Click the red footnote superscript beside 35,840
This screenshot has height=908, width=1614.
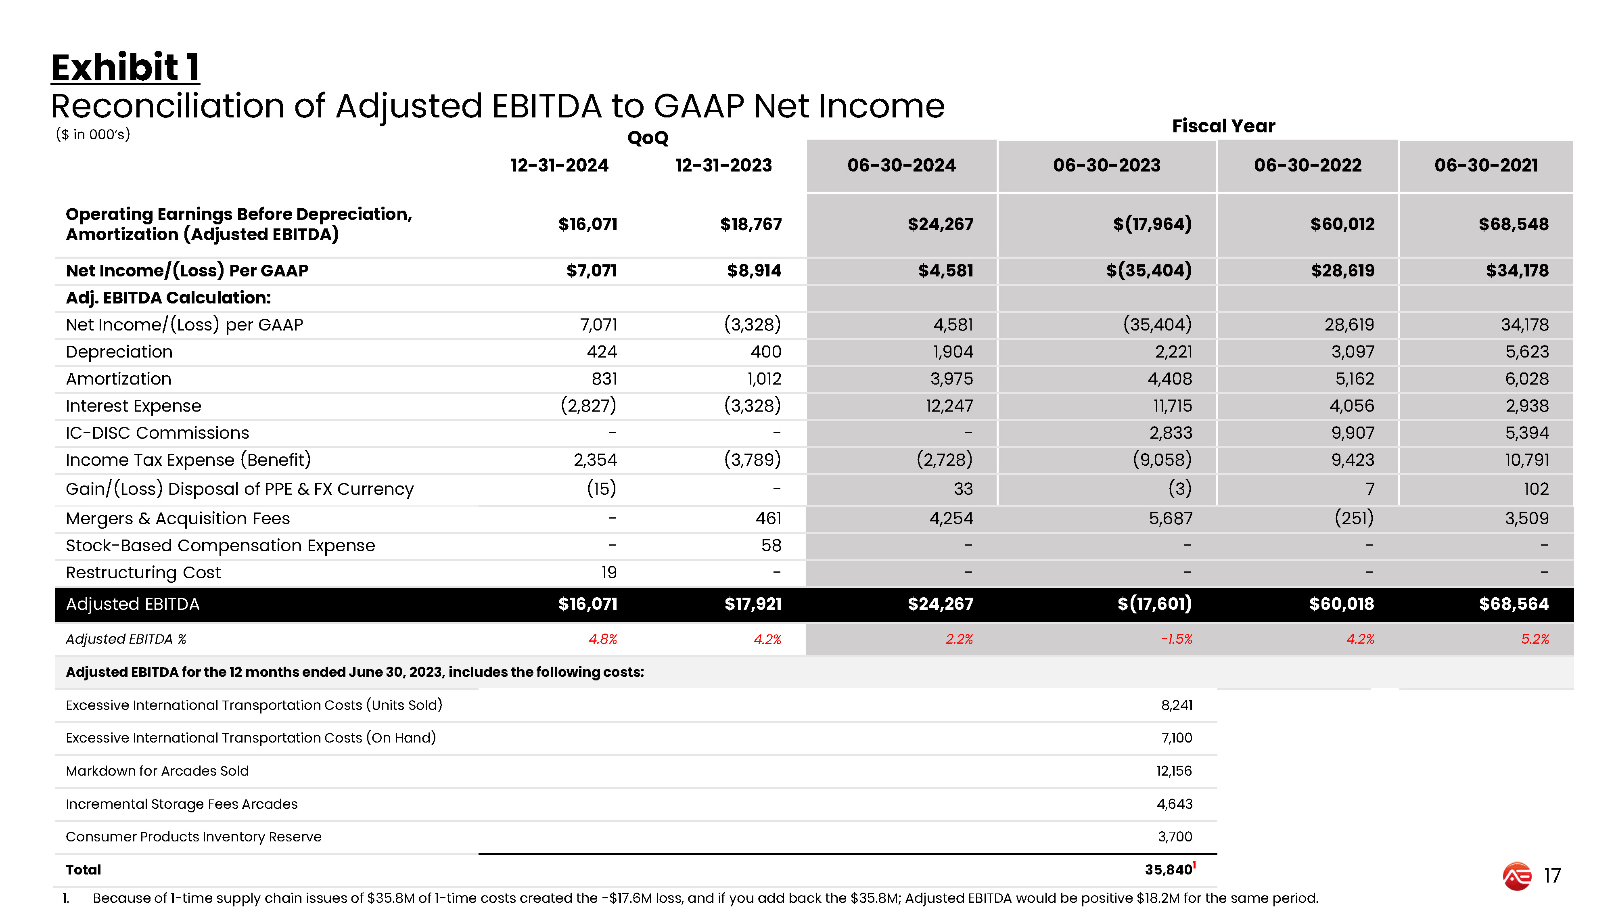click(1194, 865)
